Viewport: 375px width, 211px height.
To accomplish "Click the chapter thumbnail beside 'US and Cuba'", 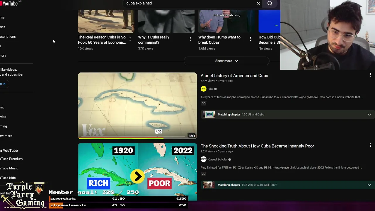I will 209,115.
